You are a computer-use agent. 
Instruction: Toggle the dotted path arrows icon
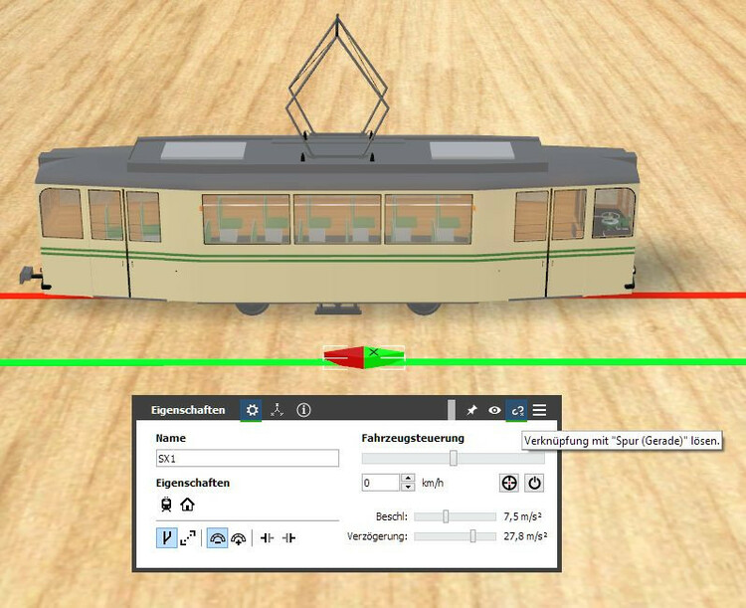(188, 538)
